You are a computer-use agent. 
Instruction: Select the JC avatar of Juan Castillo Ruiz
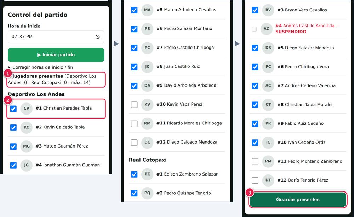coord(147,67)
